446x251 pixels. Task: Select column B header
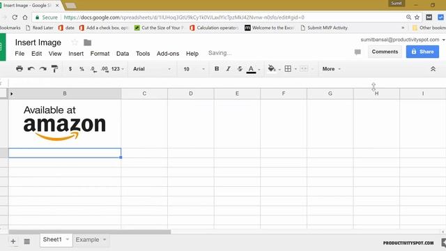(65, 93)
